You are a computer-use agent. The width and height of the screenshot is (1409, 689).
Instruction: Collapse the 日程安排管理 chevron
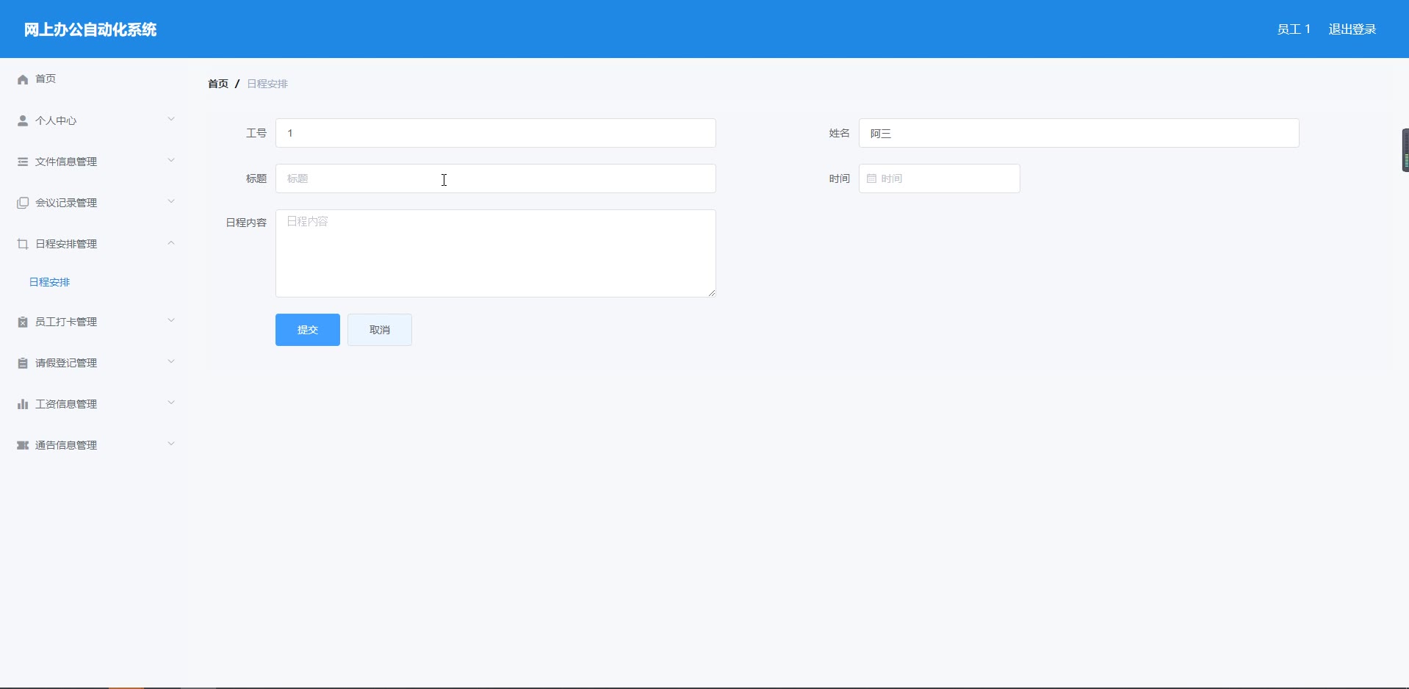point(171,242)
